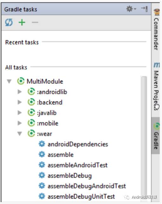The width and height of the screenshot is (162, 204).
Task: Click the refresh Gradle projects icon
Action: tap(9, 22)
